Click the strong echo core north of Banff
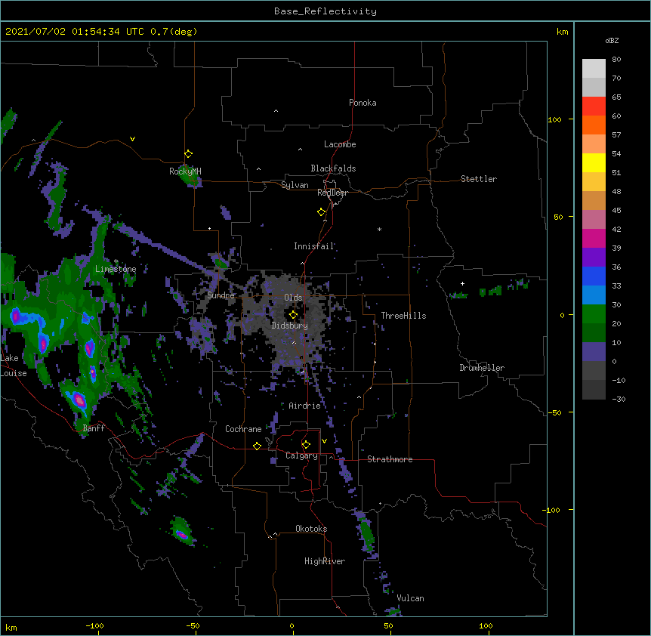 [79, 400]
